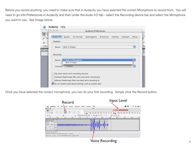Select the Selection tool in lower Audacity window
196x147 pixels.
(47, 111)
